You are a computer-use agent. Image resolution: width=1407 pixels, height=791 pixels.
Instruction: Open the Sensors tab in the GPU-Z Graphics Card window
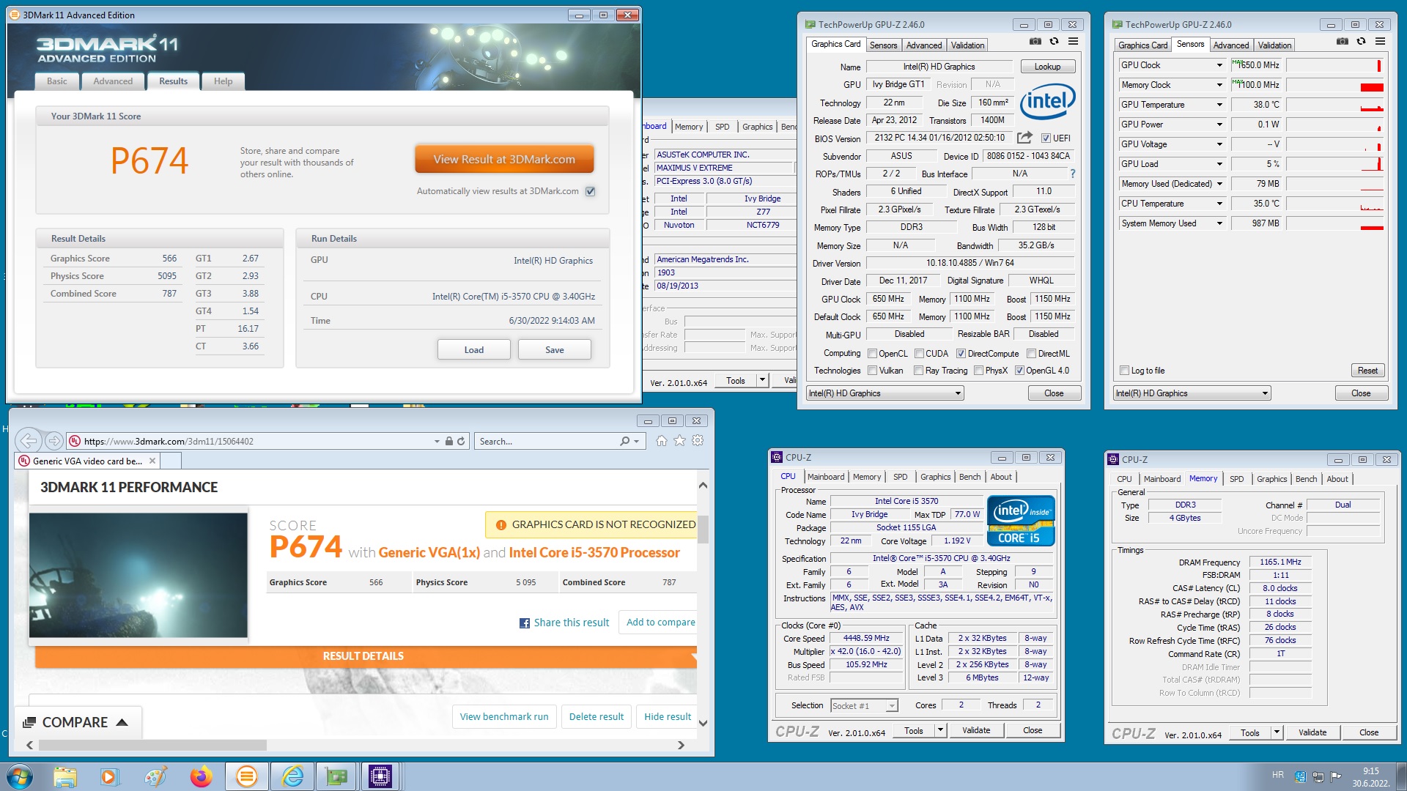click(883, 45)
